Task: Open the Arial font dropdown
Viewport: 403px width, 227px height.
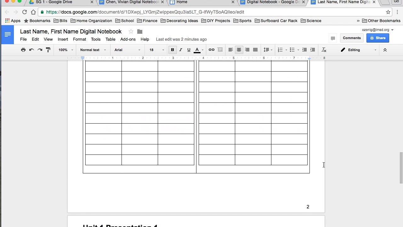Action: (127, 50)
